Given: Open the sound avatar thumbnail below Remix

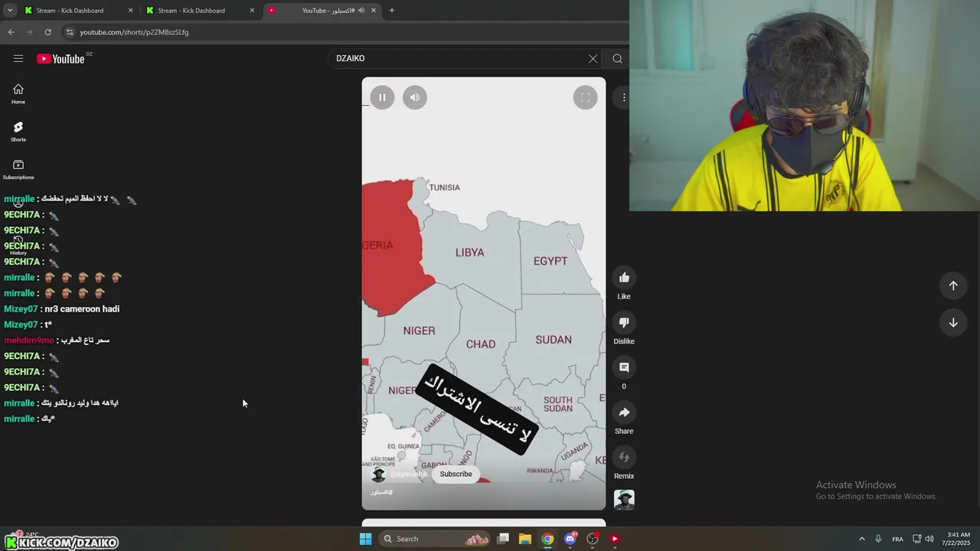Looking at the screenshot, I should (624, 500).
